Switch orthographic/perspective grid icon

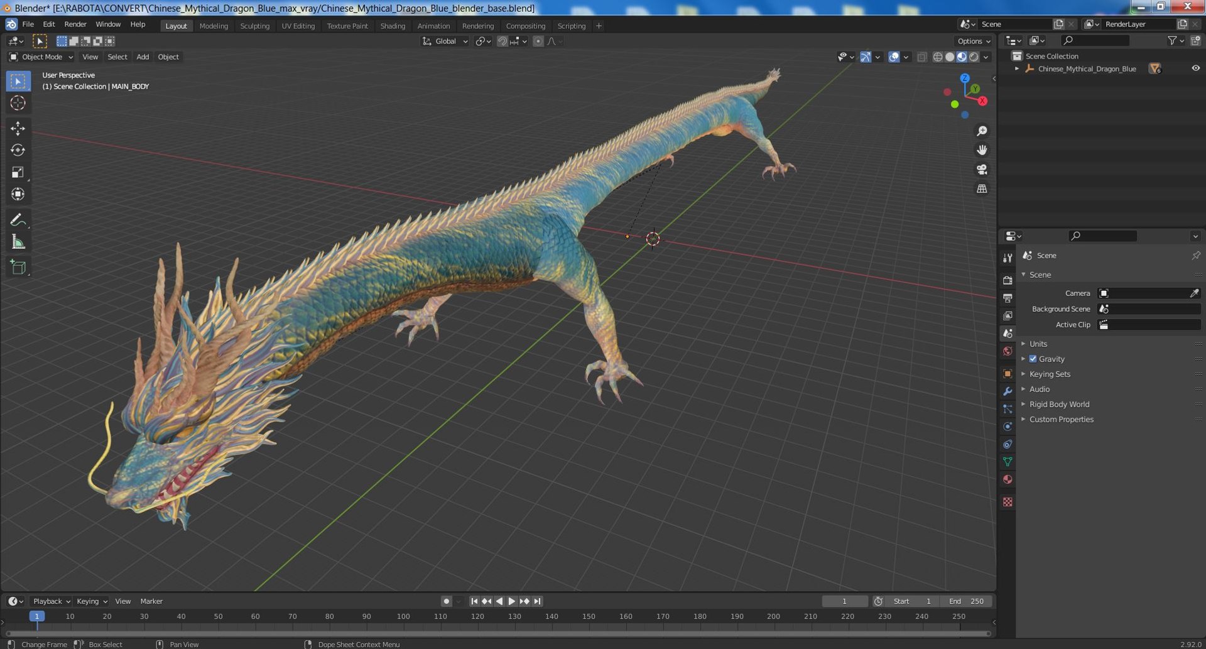coord(982,188)
